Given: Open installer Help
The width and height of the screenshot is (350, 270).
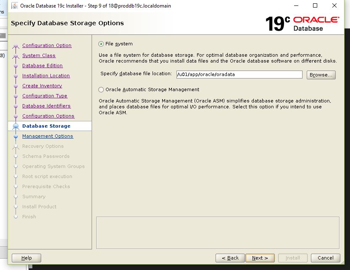Looking at the screenshot, I should click(x=26, y=258).
